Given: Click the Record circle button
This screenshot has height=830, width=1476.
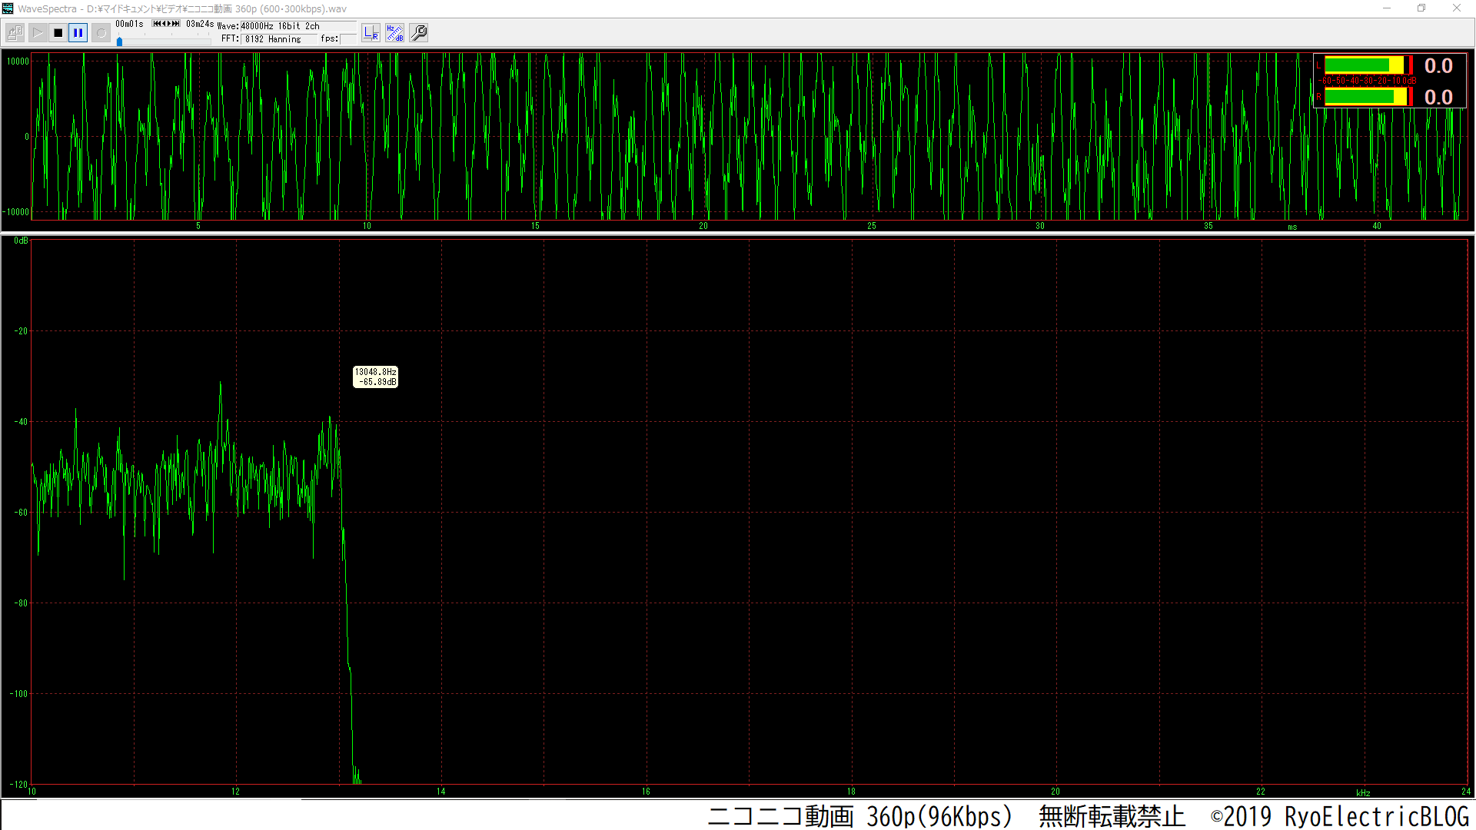Looking at the screenshot, I should [x=101, y=33].
